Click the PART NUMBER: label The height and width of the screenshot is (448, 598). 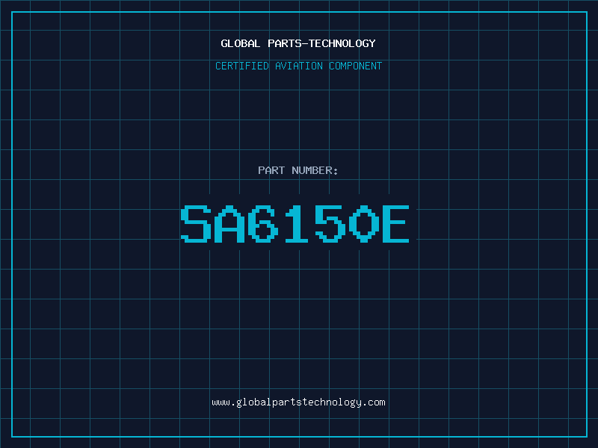298,170
